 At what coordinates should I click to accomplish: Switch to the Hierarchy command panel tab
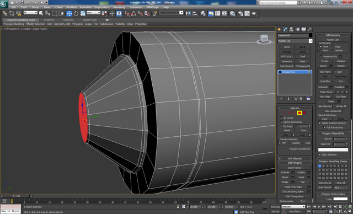(292, 29)
